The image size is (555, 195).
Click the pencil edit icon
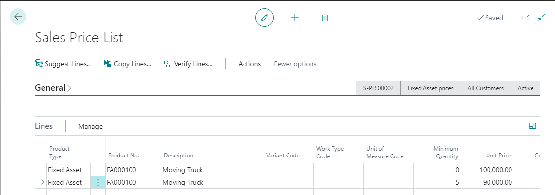click(265, 18)
